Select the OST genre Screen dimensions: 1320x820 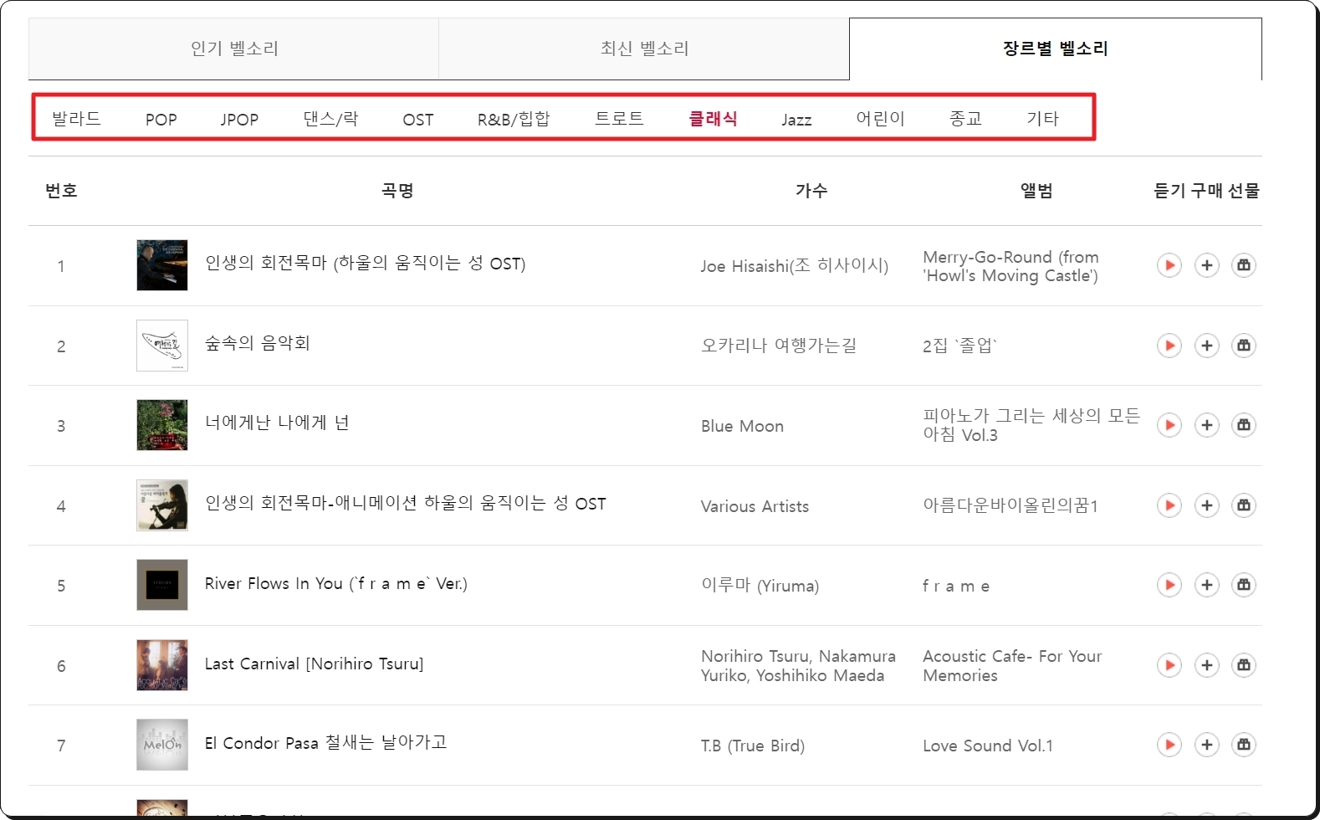(x=417, y=120)
